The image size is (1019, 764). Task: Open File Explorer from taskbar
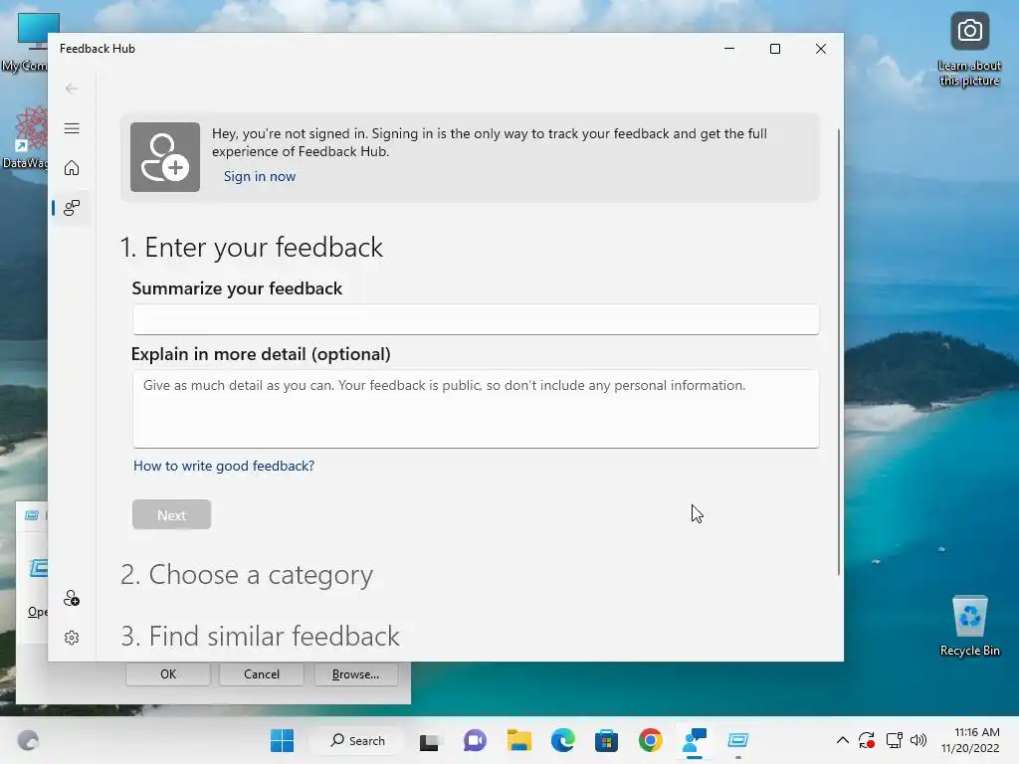519,740
